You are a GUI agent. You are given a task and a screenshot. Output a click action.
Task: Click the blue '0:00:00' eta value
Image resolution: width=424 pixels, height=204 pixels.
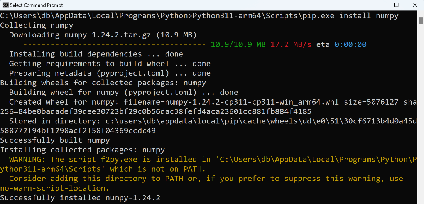pyautogui.click(x=350, y=45)
